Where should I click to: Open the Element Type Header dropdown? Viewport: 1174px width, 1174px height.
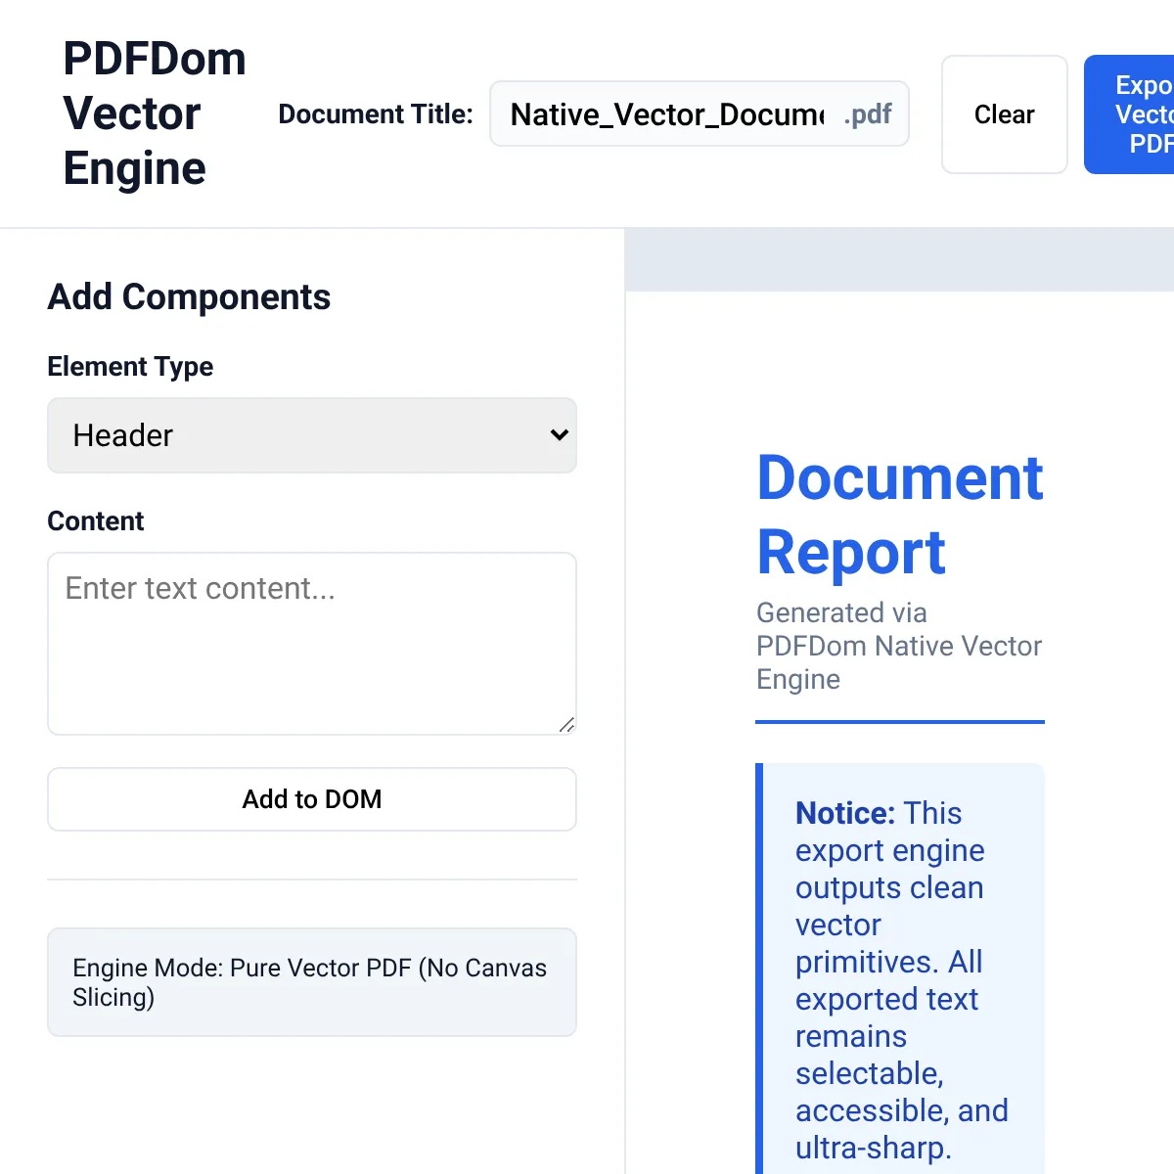point(312,435)
